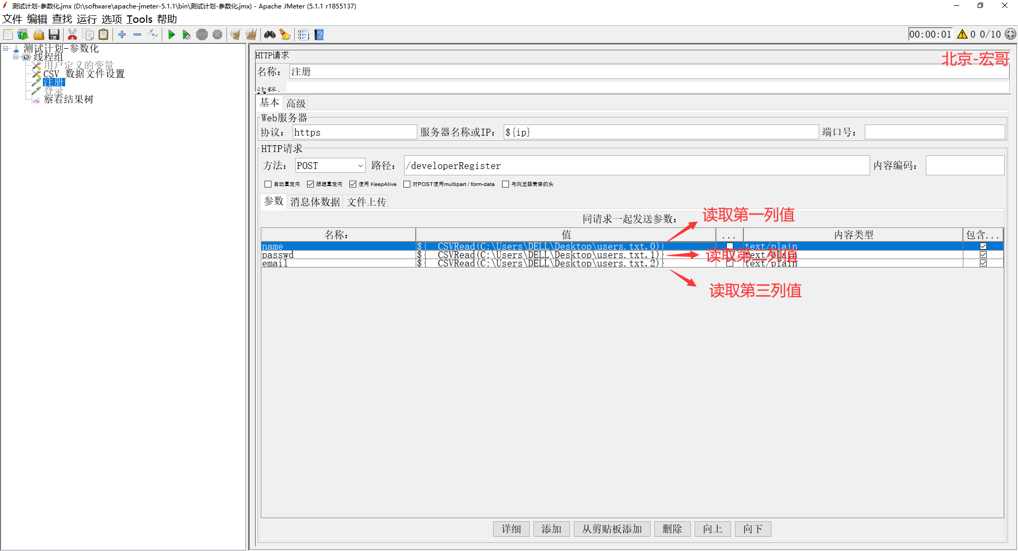Copy the selected element toolbar icon
Screen dimensions: 1018x551
pyautogui.click(x=89, y=34)
